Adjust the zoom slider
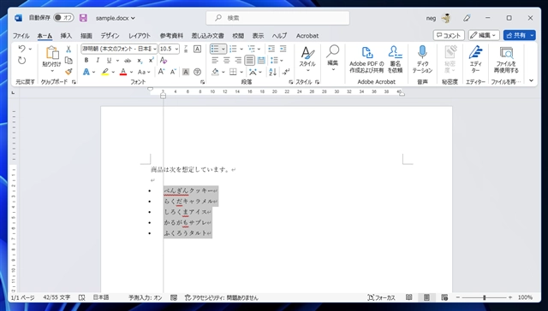The width and height of the screenshot is (548, 311). pyautogui.click(x=484, y=297)
